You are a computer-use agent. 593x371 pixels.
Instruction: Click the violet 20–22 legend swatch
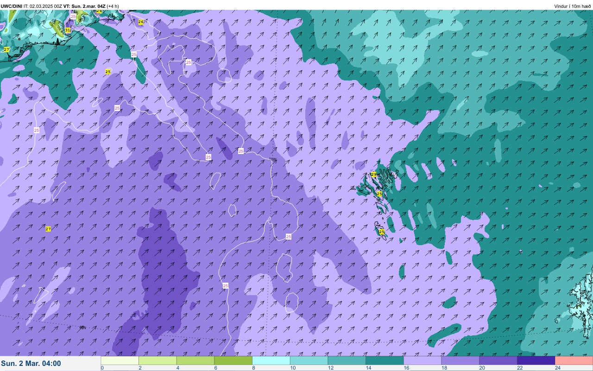point(498,360)
